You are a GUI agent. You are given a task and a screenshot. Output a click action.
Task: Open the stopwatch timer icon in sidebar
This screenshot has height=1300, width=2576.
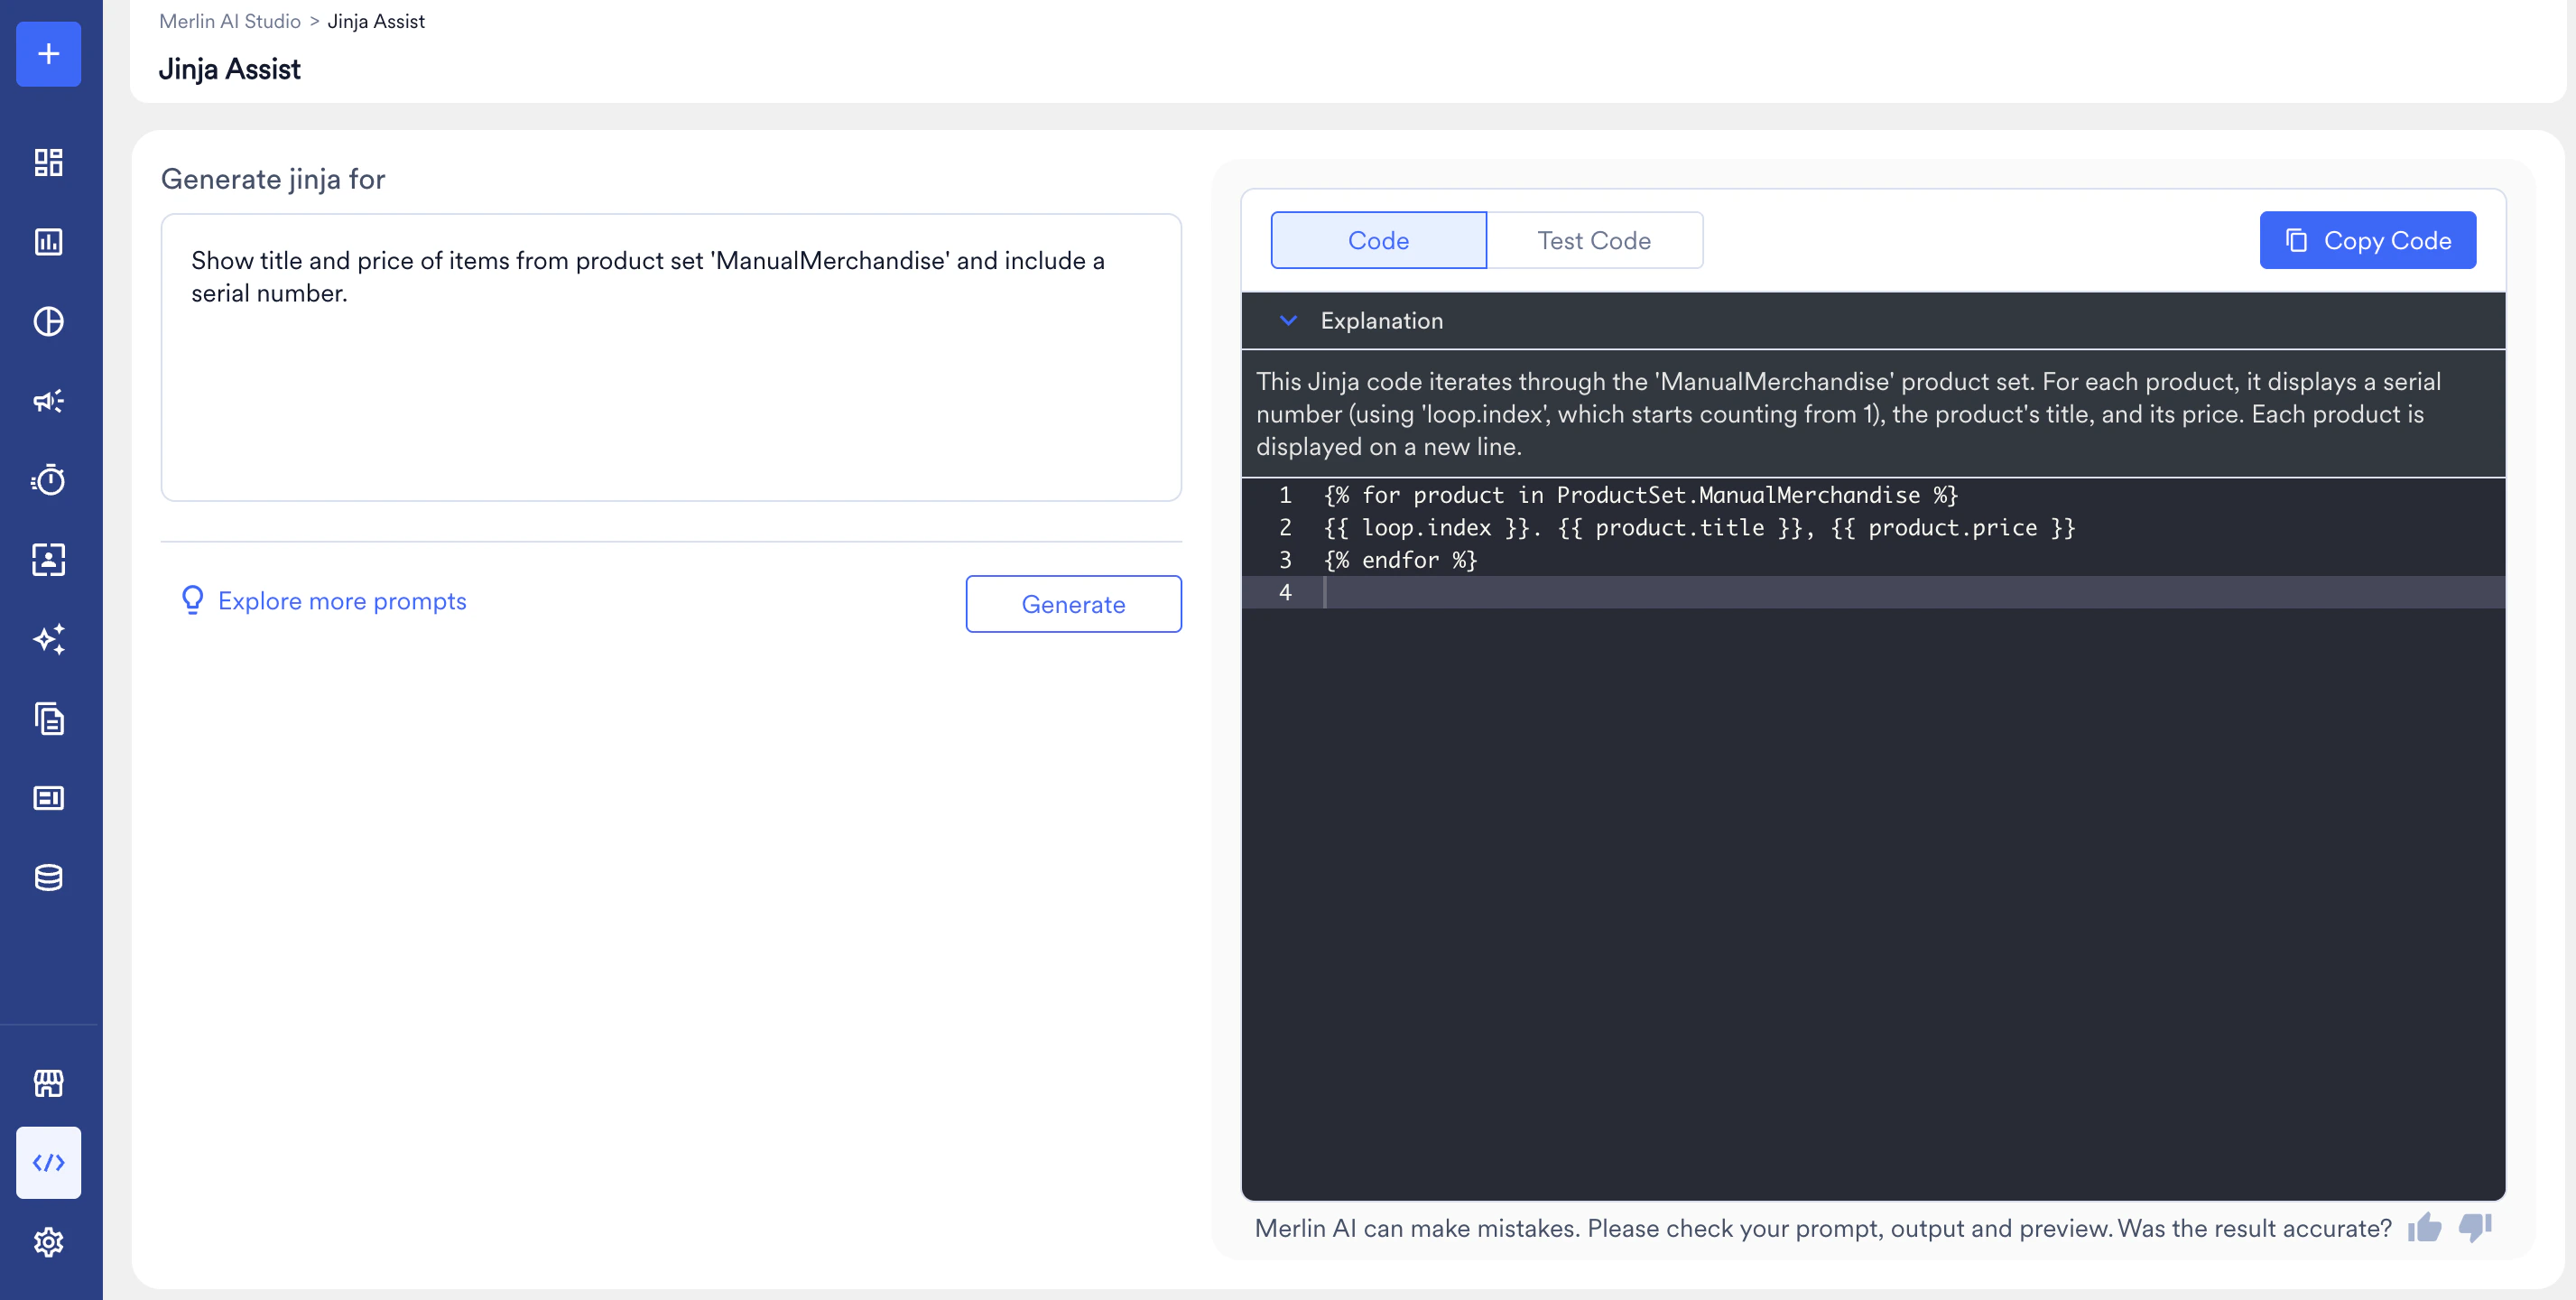(x=48, y=480)
